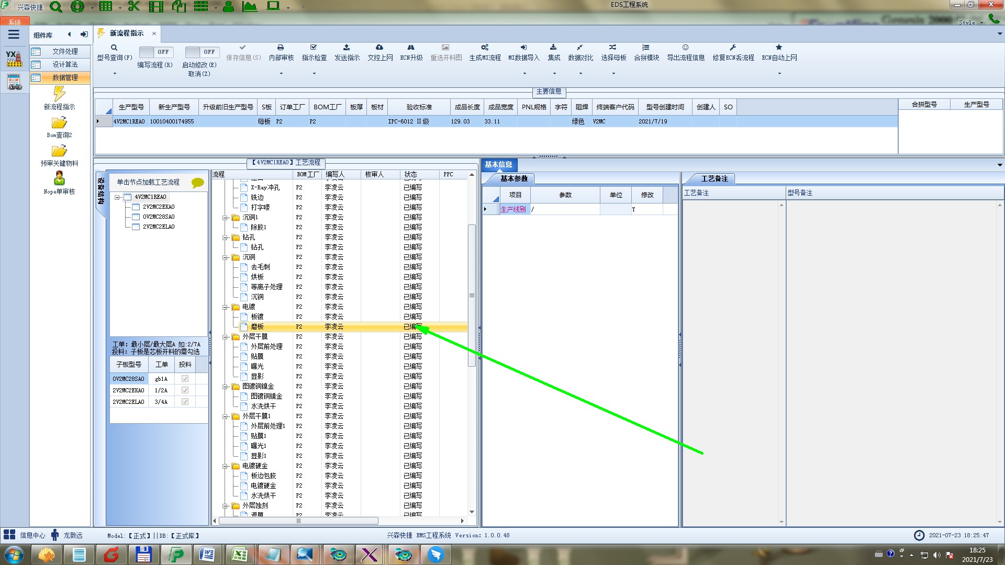This screenshot has width=1005, height=565.
Task: Click the 发送指示 toolbar icon
Action: click(347, 48)
